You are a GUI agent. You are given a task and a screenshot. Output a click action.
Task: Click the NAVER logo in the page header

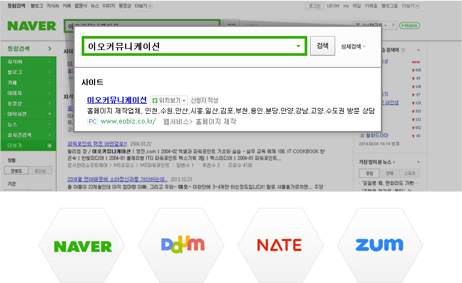(32, 26)
